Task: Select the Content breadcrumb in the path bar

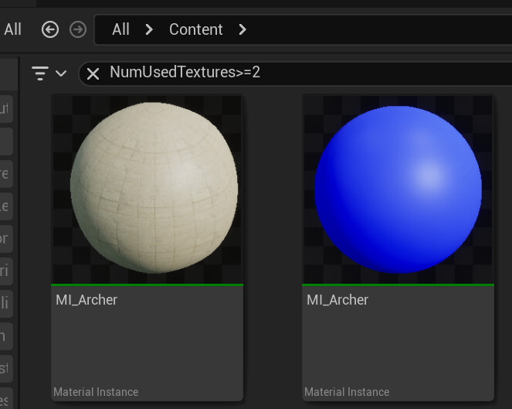Action: pyautogui.click(x=196, y=29)
